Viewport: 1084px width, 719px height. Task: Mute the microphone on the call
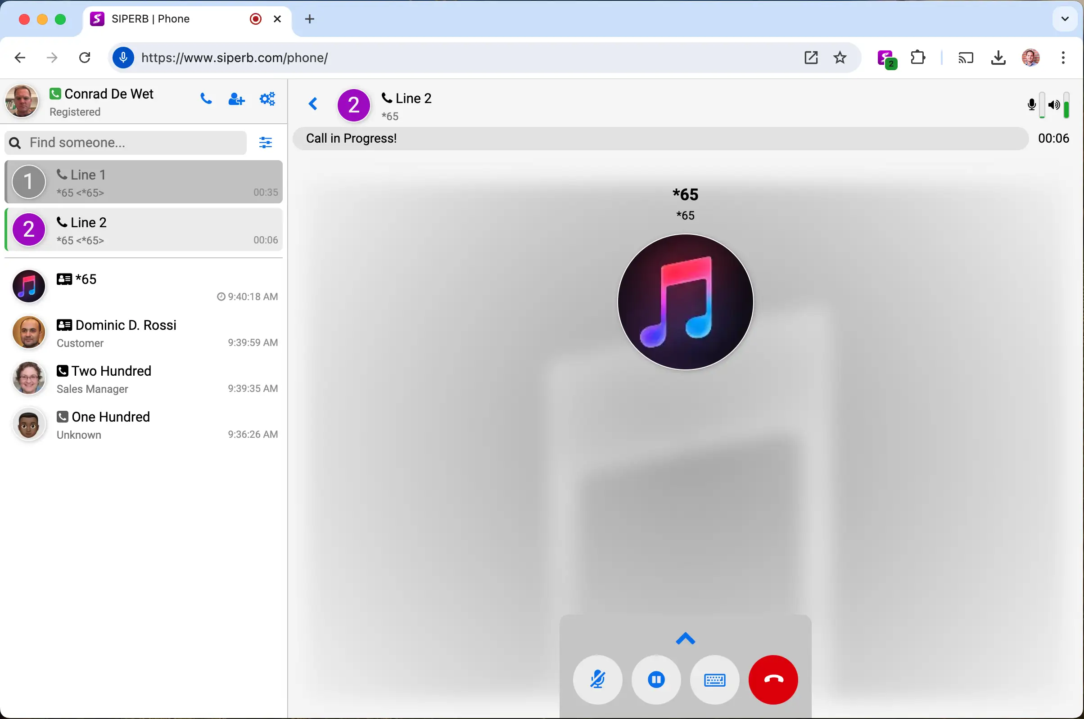(597, 679)
